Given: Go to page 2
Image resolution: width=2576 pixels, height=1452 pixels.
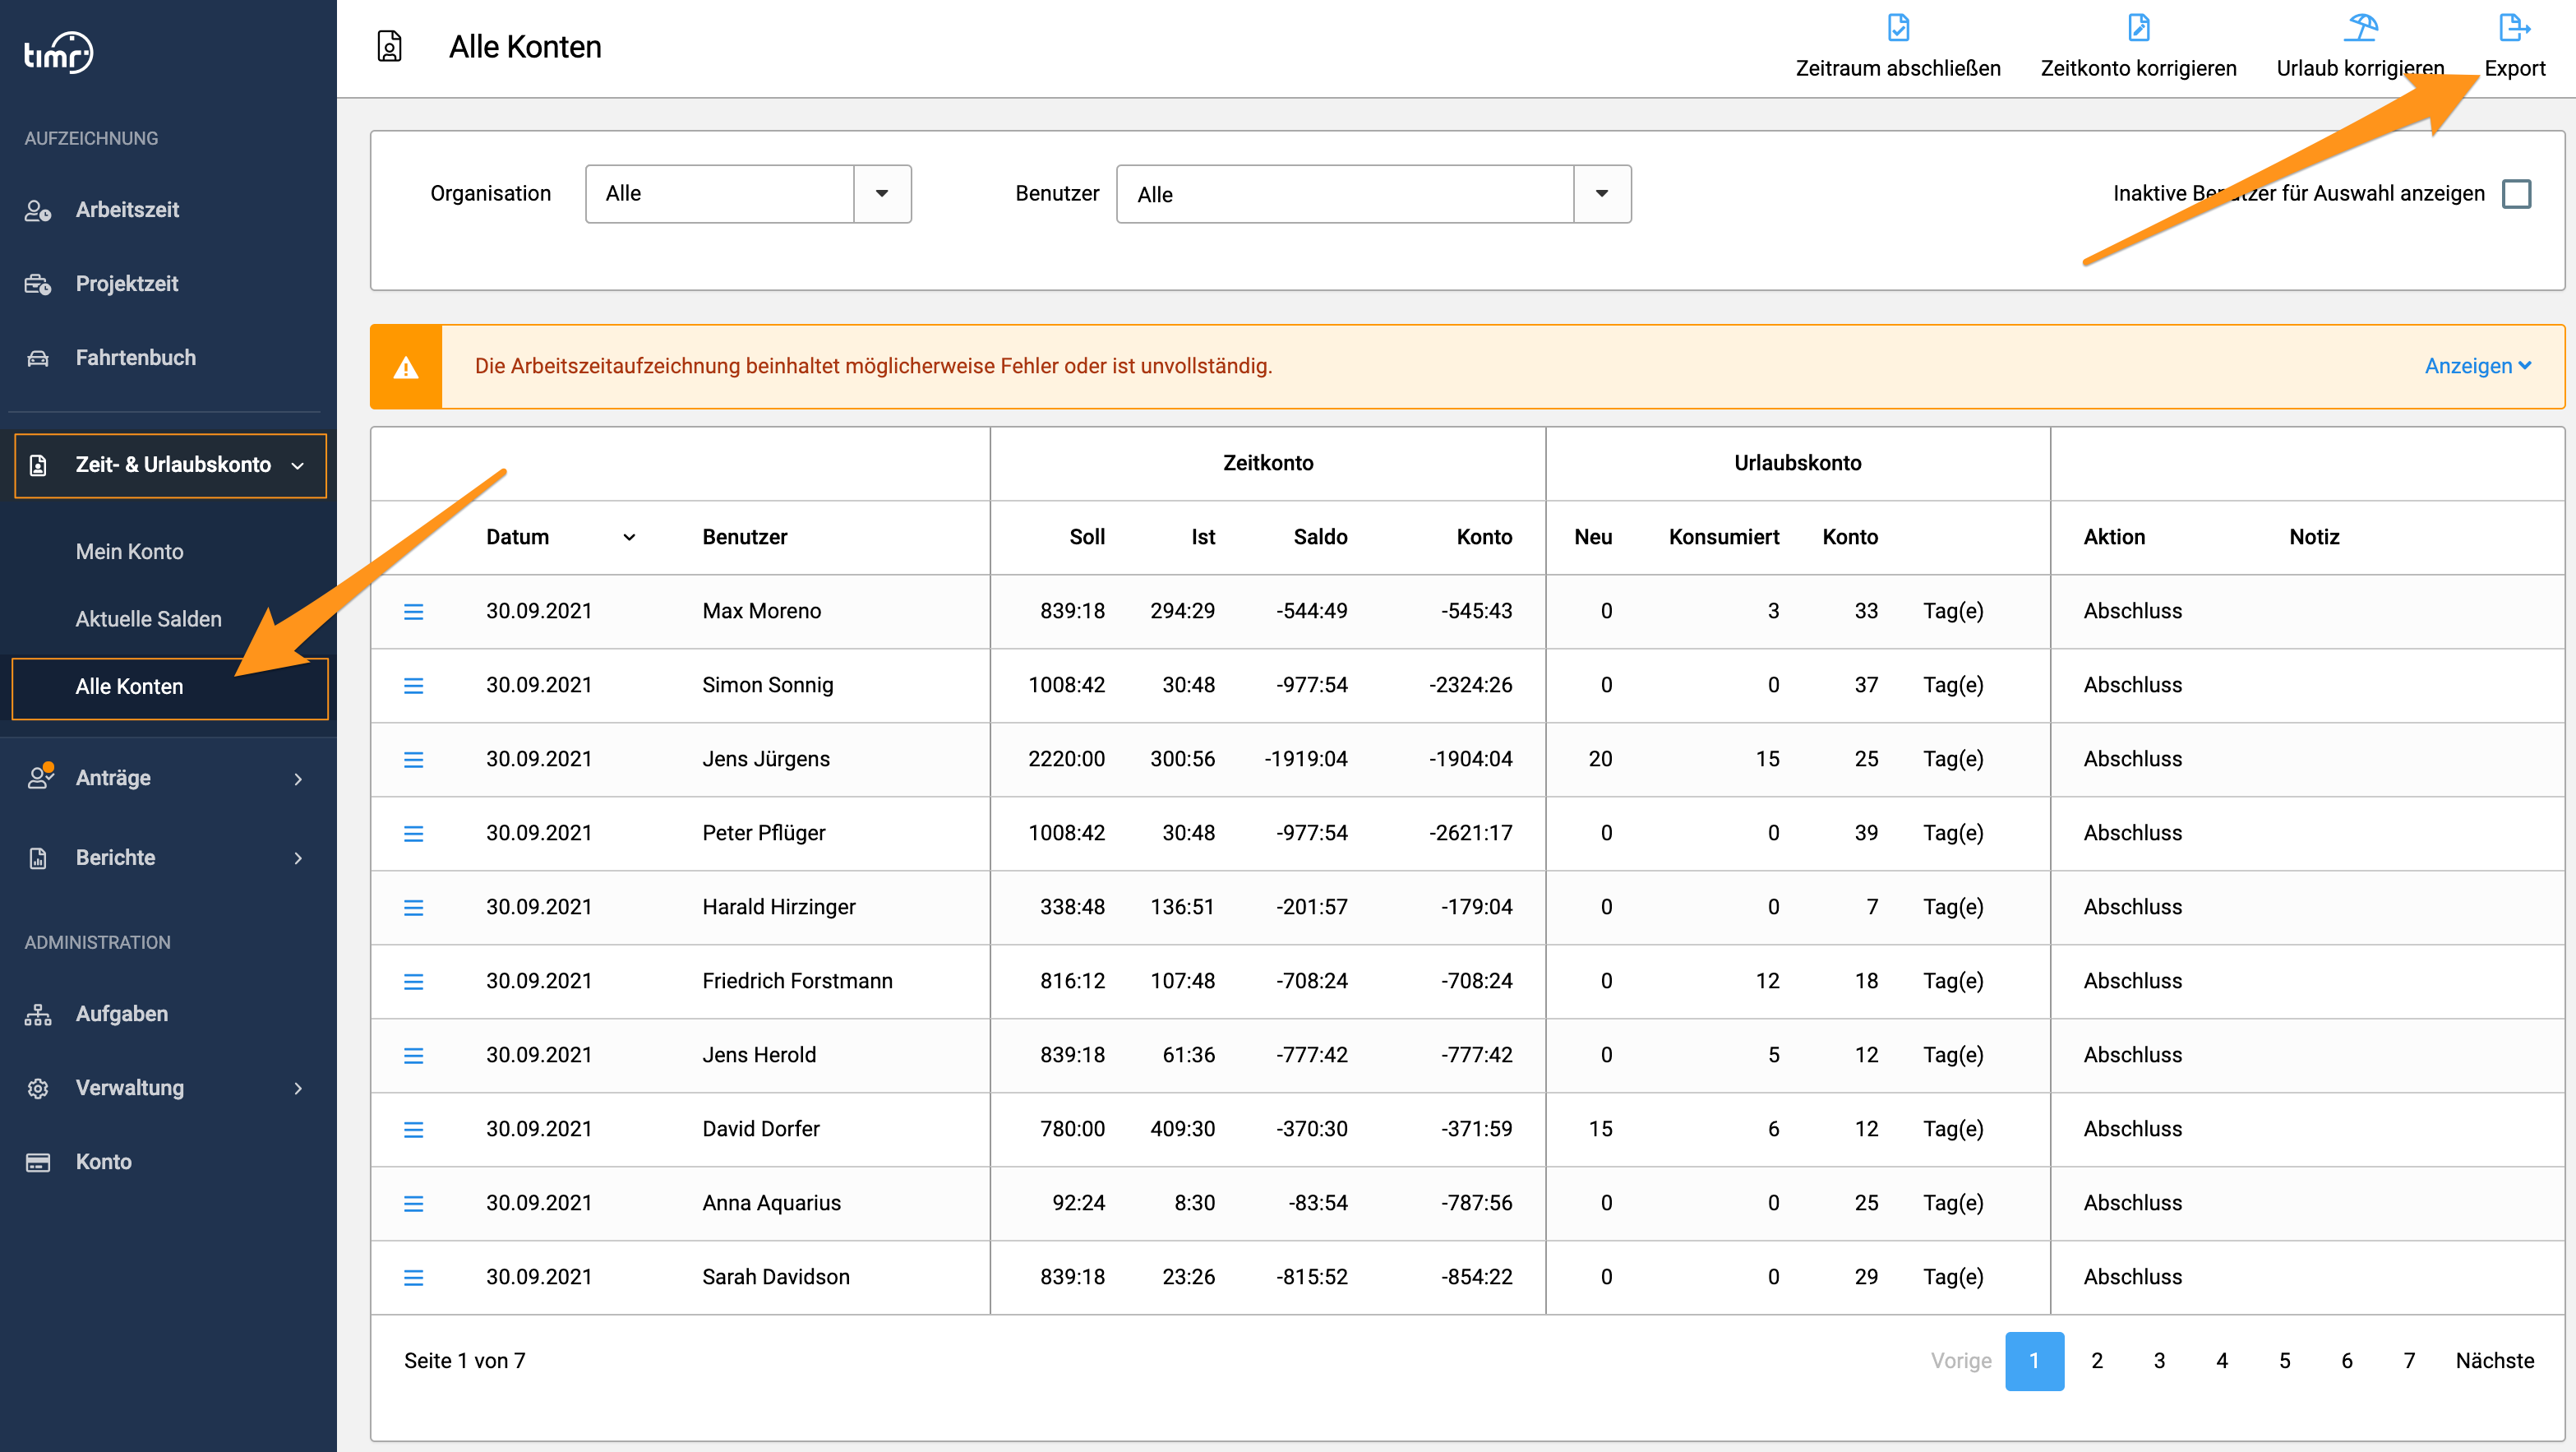Looking at the screenshot, I should tap(2097, 1361).
